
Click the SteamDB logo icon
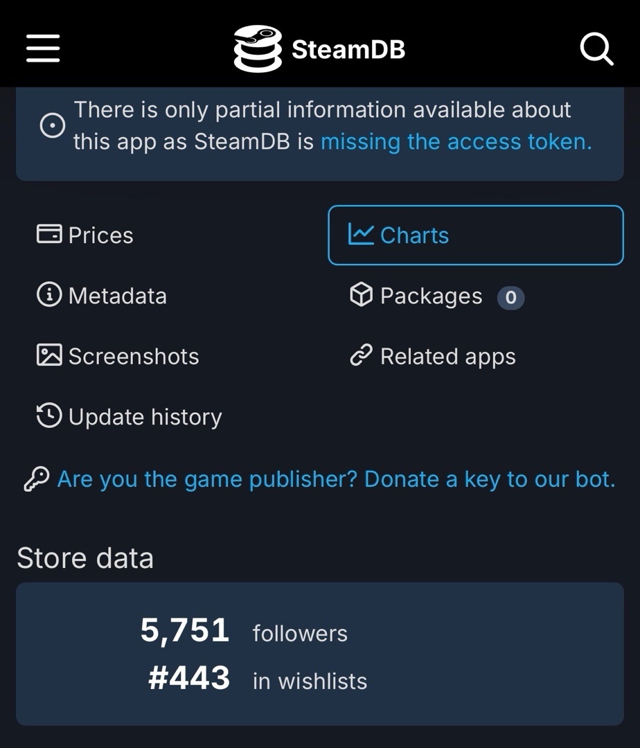tap(258, 48)
